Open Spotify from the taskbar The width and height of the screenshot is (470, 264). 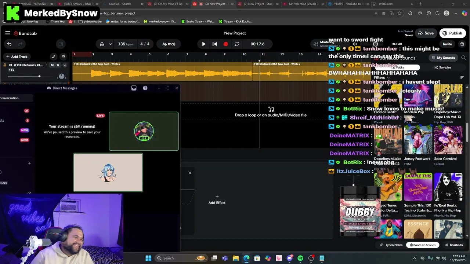(300, 258)
